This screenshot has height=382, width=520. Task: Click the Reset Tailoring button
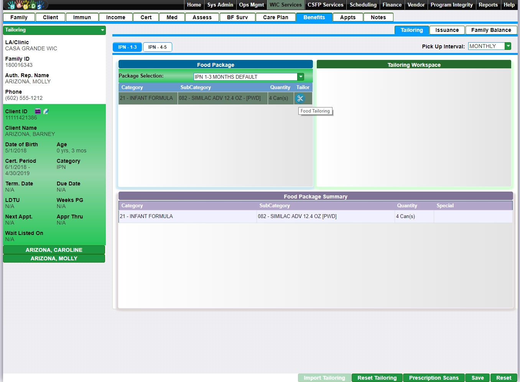pyautogui.click(x=377, y=378)
